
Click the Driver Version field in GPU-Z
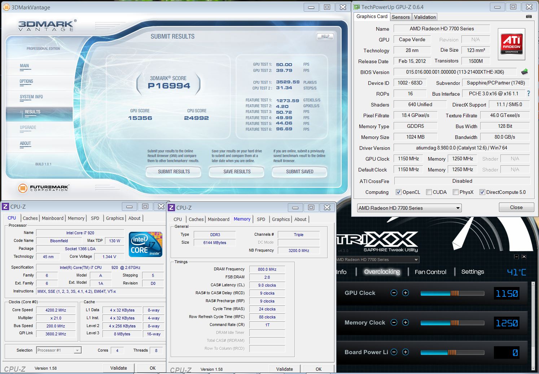pos(461,148)
